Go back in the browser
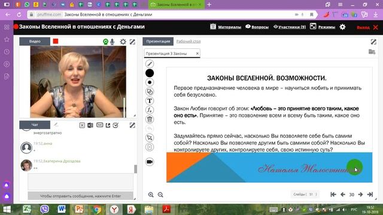 click(x=8, y=14)
